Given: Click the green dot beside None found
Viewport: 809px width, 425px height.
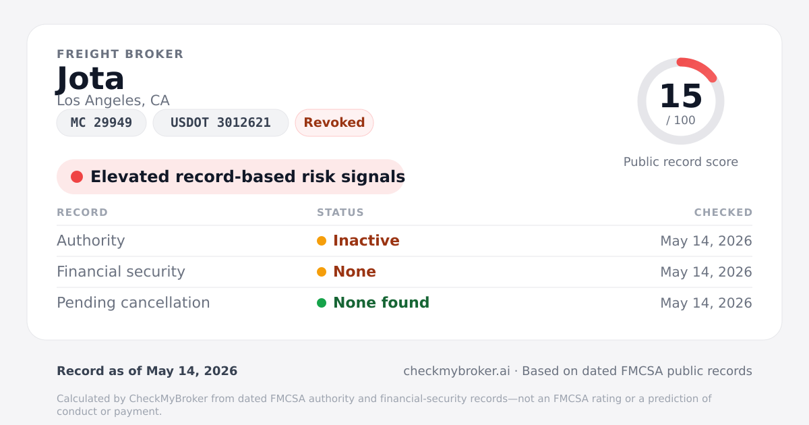Looking at the screenshot, I should click(322, 303).
